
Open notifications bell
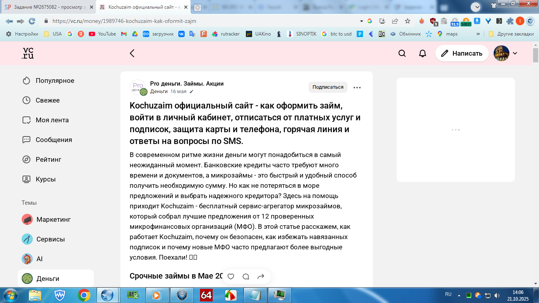click(423, 53)
